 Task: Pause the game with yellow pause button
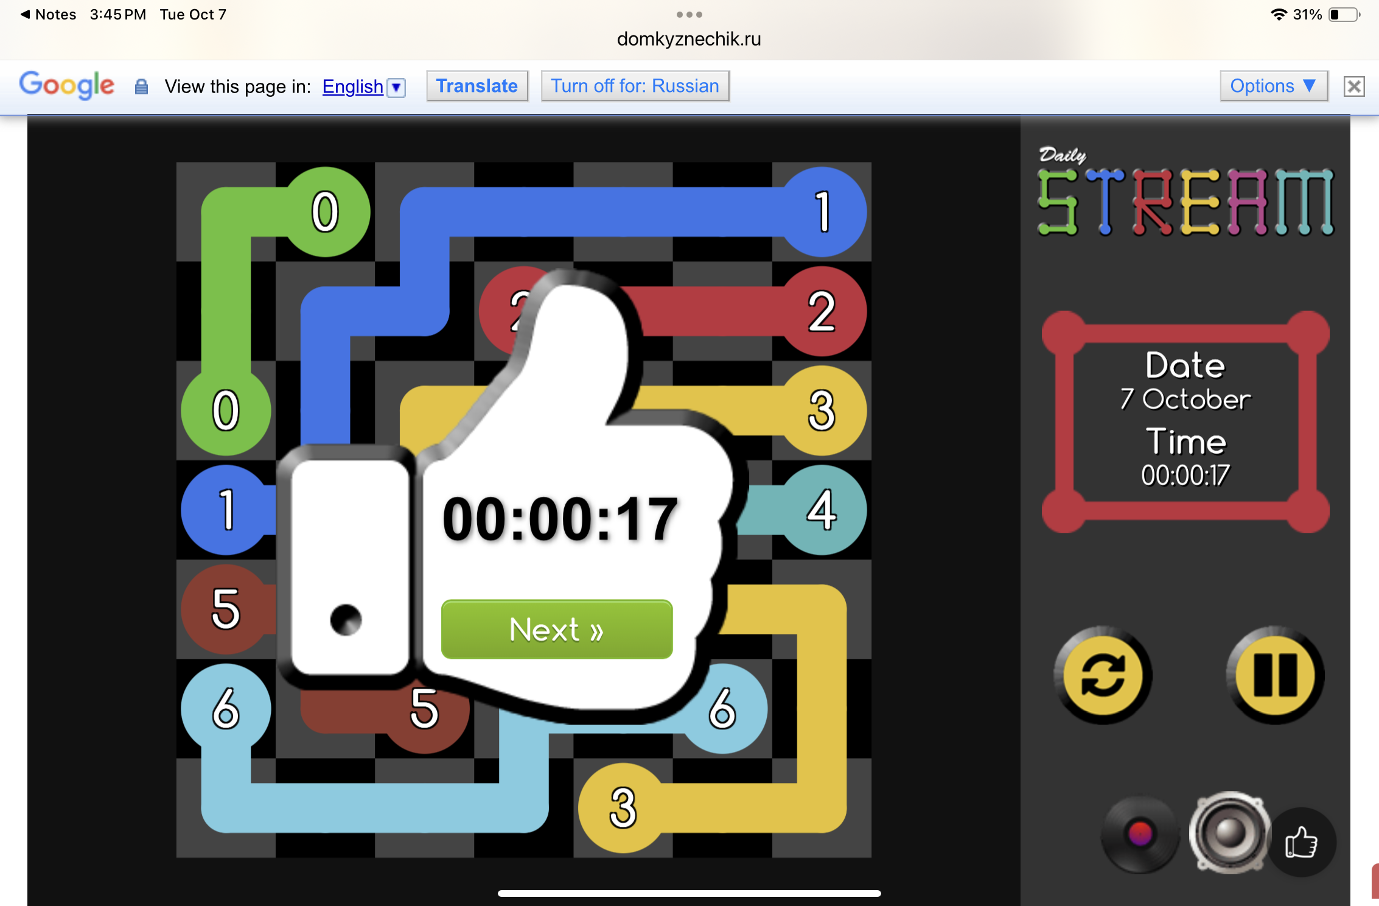tap(1275, 675)
